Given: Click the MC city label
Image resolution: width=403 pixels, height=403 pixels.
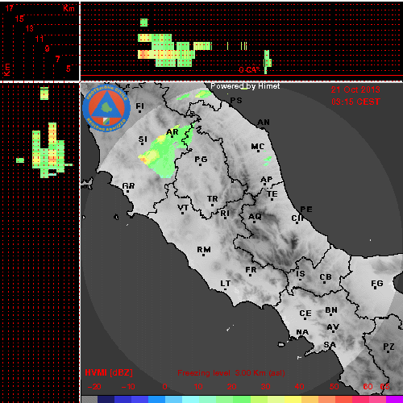Looking at the screenshot, I should [x=258, y=147].
